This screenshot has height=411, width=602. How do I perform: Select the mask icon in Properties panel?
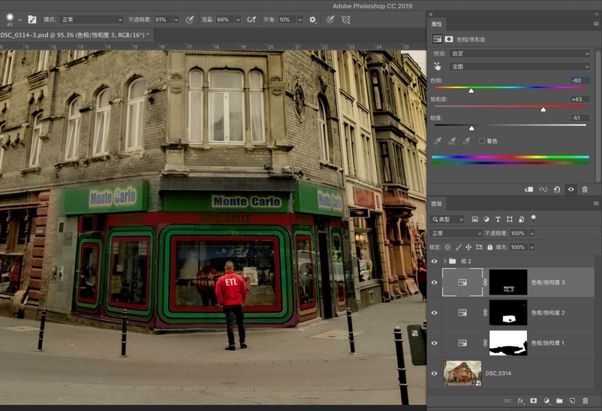(449, 39)
